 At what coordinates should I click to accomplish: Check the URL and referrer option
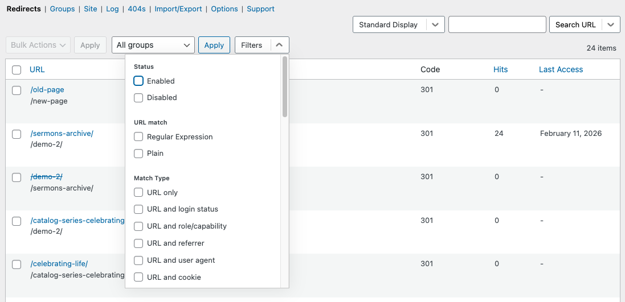tap(138, 243)
